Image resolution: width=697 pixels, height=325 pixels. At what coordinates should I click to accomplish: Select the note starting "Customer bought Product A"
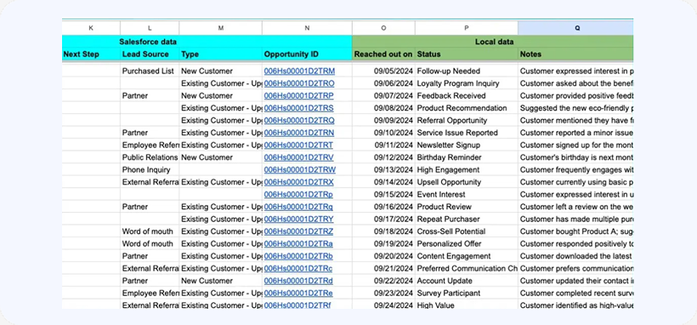click(576, 231)
